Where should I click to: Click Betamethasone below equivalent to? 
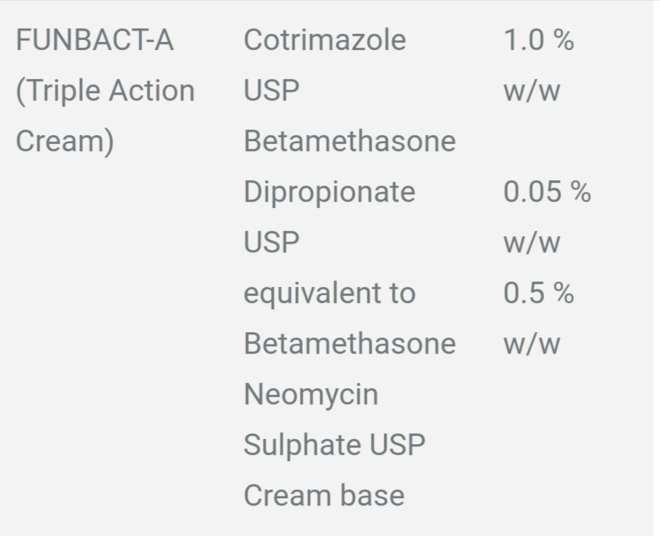350,344
